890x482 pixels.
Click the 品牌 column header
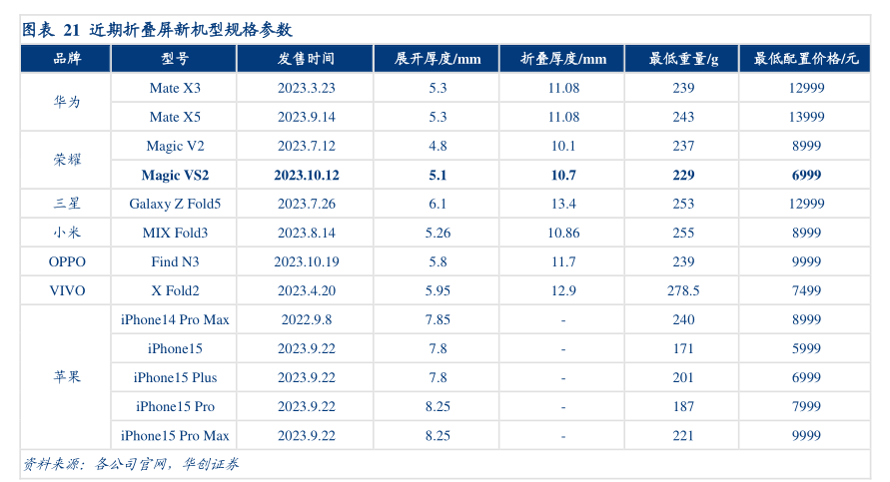[x=67, y=59]
